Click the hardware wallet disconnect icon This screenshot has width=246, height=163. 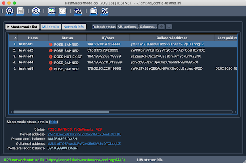(62, 11)
